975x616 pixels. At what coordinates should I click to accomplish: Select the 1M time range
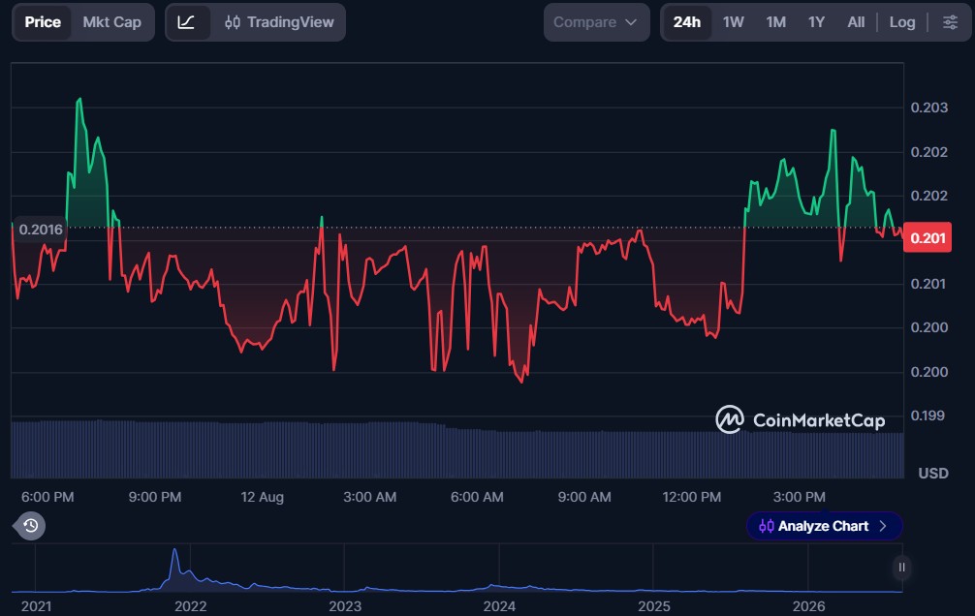coord(776,22)
